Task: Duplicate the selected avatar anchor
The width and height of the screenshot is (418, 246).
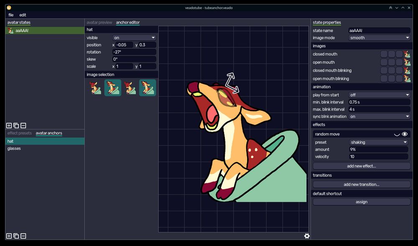Action: click(16, 236)
